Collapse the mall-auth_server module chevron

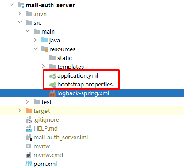tap(11, 5)
